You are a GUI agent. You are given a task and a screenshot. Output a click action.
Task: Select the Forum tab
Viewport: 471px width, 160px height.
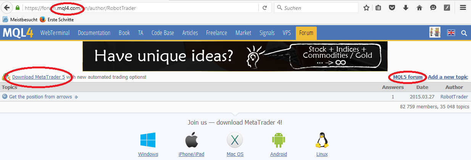306,33
